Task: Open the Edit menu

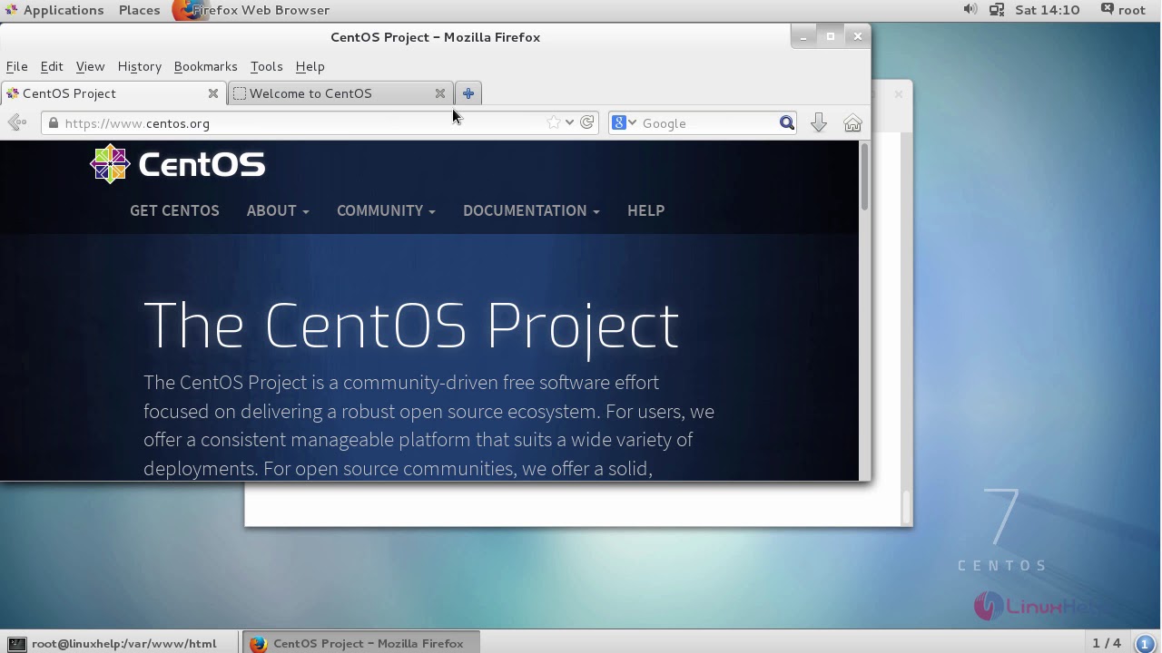Action: coord(52,66)
